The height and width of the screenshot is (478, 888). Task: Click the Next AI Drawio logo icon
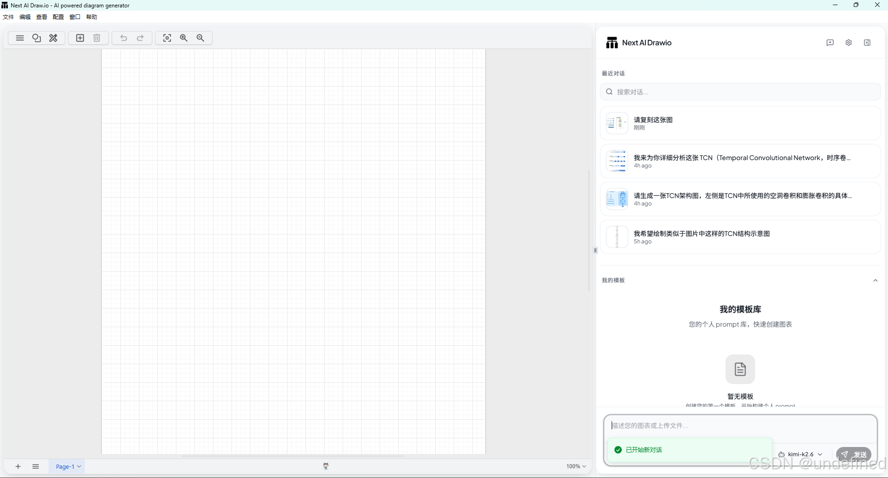[612, 43]
